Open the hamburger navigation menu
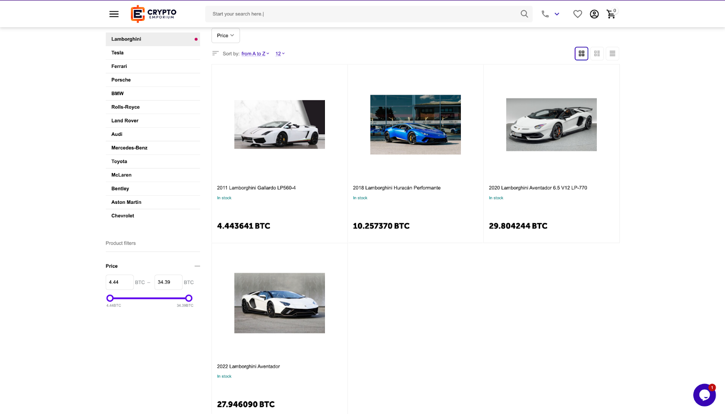The image size is (725, 414). click(114, 14)
